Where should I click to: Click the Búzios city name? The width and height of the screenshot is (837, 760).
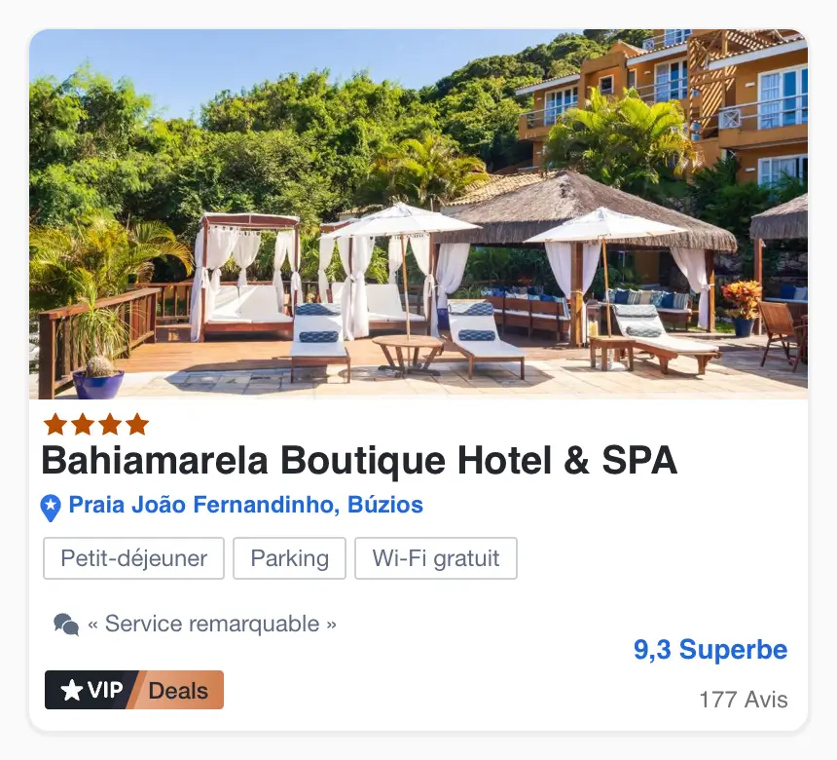[385, 505]
